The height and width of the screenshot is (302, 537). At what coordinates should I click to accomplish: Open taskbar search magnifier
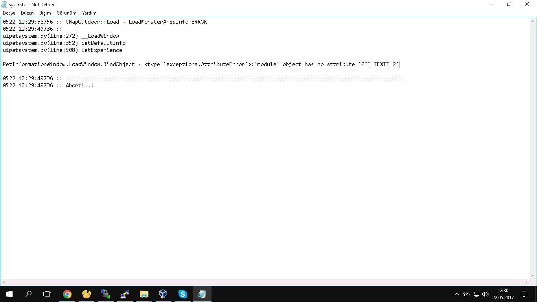(28, 294)
